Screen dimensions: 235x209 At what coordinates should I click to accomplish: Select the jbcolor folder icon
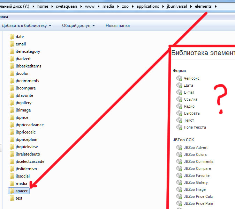coord(12,73)
